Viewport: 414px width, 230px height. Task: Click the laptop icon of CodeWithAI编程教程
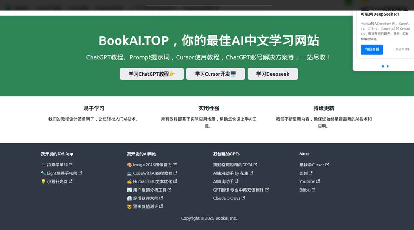click(129, 173)
